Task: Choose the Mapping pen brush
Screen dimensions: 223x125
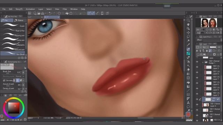Action: coord(13,35)
